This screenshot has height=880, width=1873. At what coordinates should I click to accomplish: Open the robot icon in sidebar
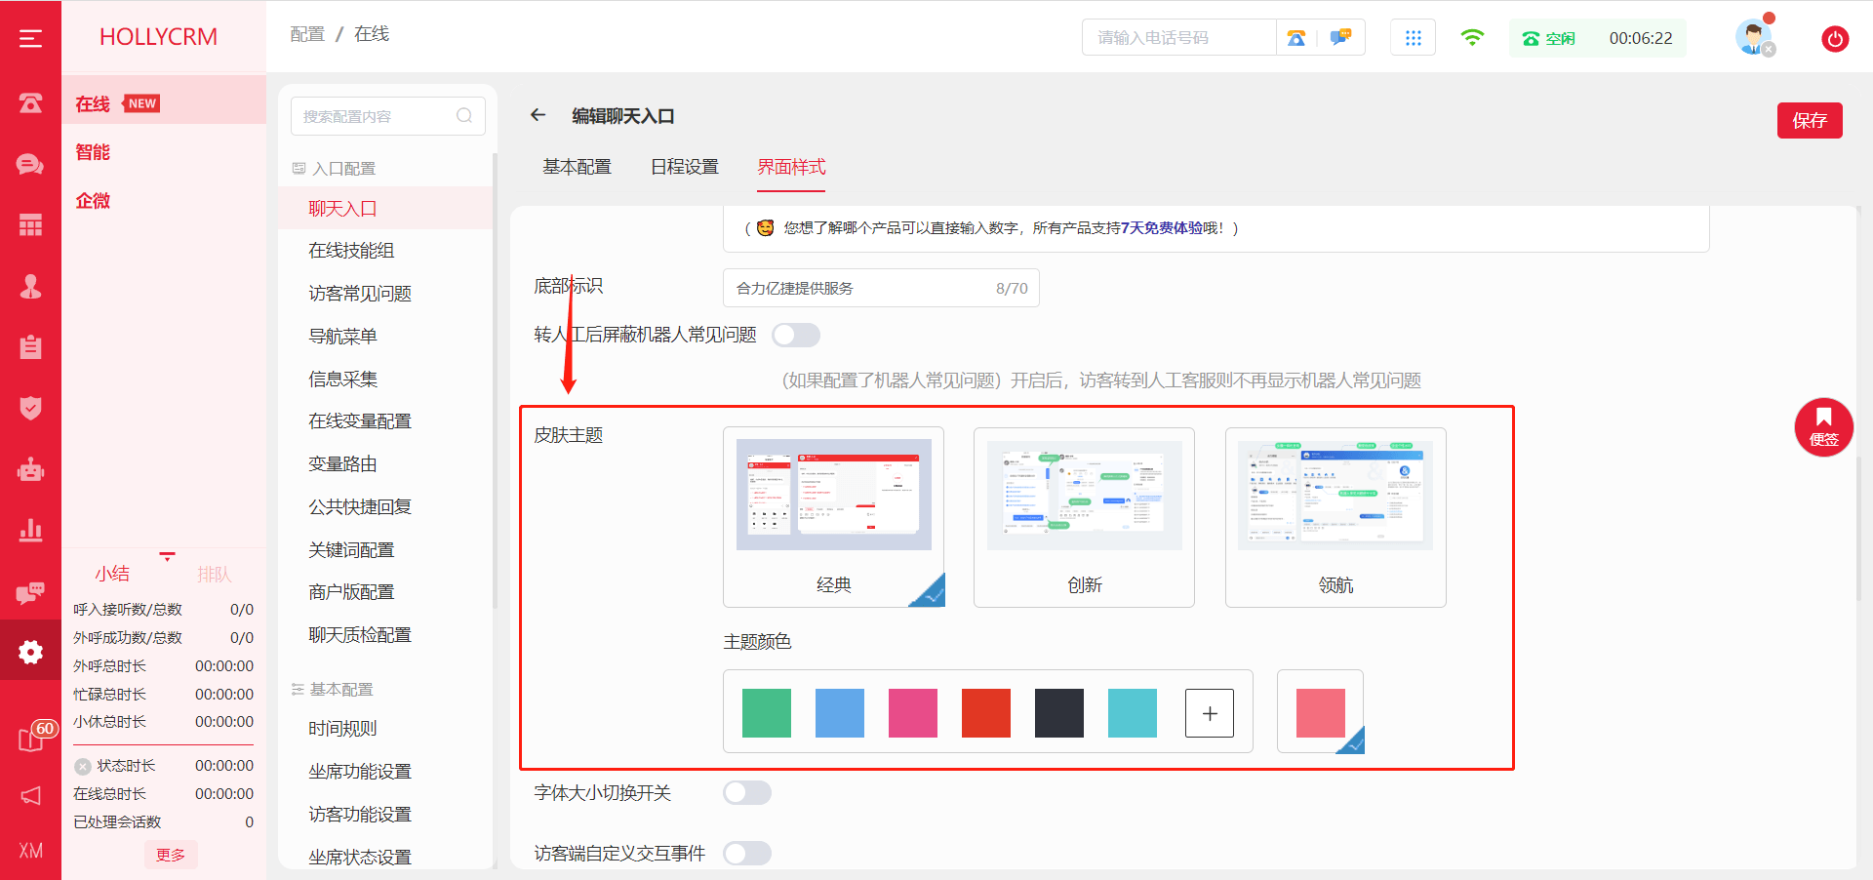pyautogui.click(x=30, y=469)
